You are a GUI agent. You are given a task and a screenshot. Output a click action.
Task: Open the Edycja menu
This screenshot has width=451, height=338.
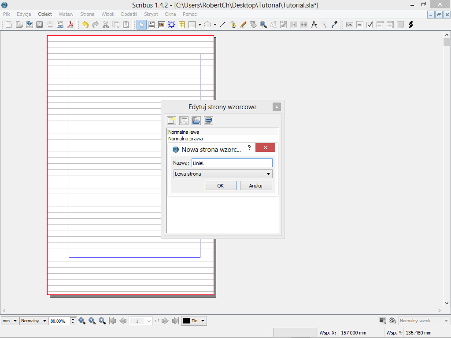pos(24,14)
